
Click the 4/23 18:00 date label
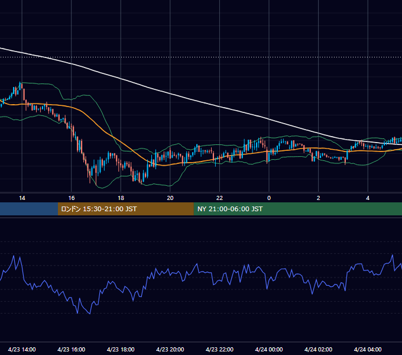(x=121, y=349)
